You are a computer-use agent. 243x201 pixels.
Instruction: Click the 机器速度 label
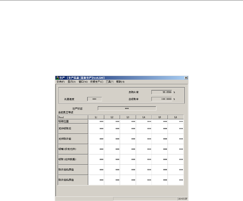tap(69, 99)
